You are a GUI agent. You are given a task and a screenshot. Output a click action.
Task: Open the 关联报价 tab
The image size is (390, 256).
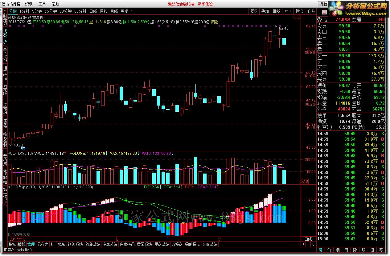[24, 250]
